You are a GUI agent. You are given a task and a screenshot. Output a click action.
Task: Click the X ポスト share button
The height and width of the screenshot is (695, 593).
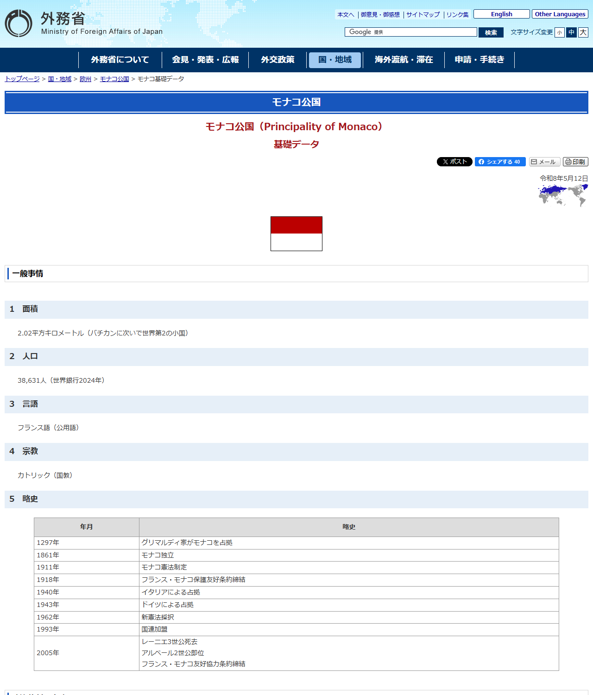454,162
